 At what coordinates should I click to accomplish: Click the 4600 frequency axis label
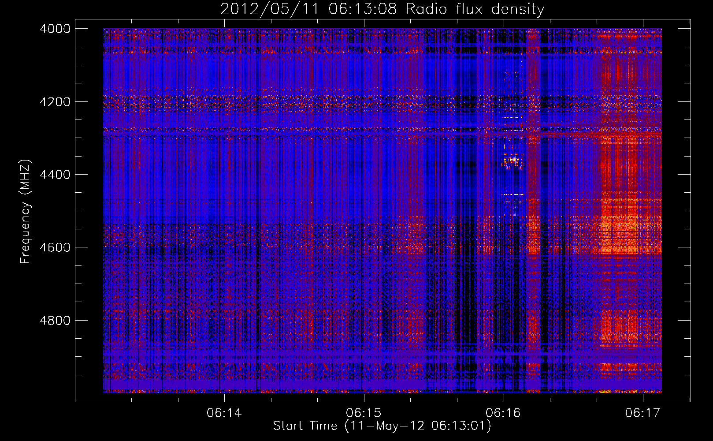(x=55, y=247)
